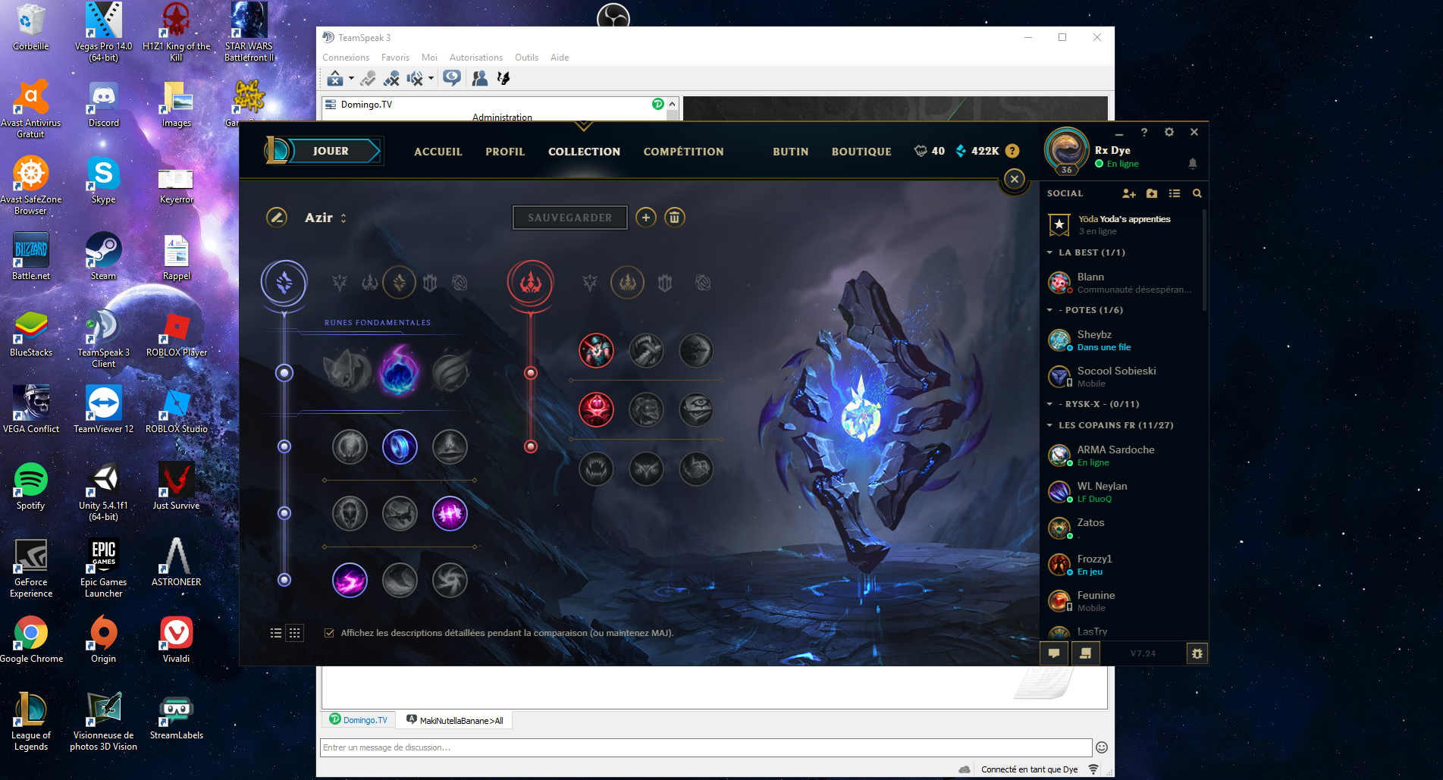The image size is (1443, 780).
Task: Open the TeamSpeak emoji smiley button
Action: click(x=1102, y=747)
